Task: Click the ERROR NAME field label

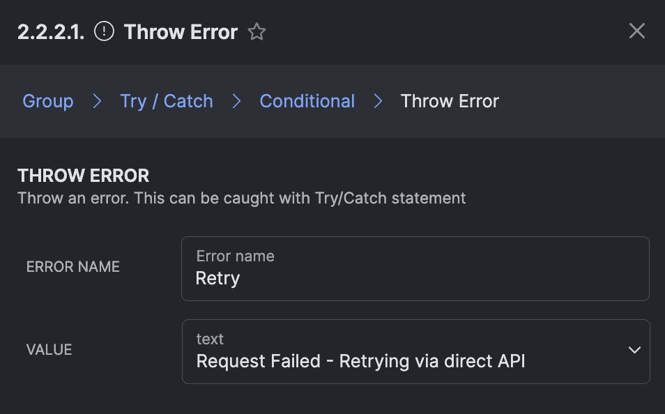Action: pos(73,267)
